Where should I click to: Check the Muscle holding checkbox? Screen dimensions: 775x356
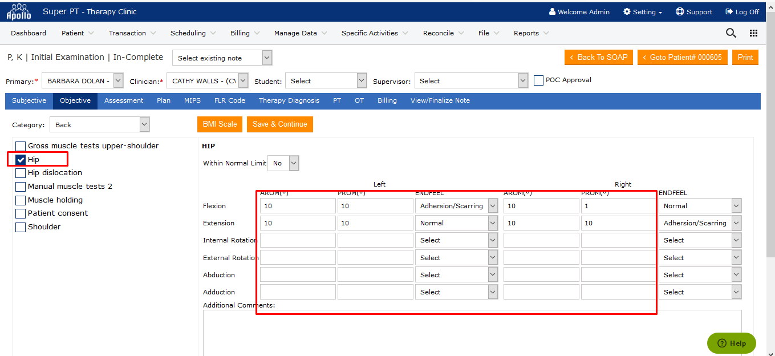pos(21,200)
